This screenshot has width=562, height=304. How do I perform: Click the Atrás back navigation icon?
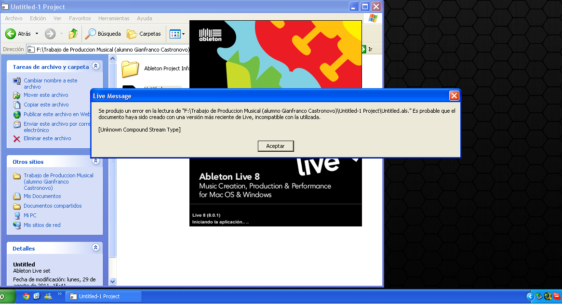click(x=10, y=34)
